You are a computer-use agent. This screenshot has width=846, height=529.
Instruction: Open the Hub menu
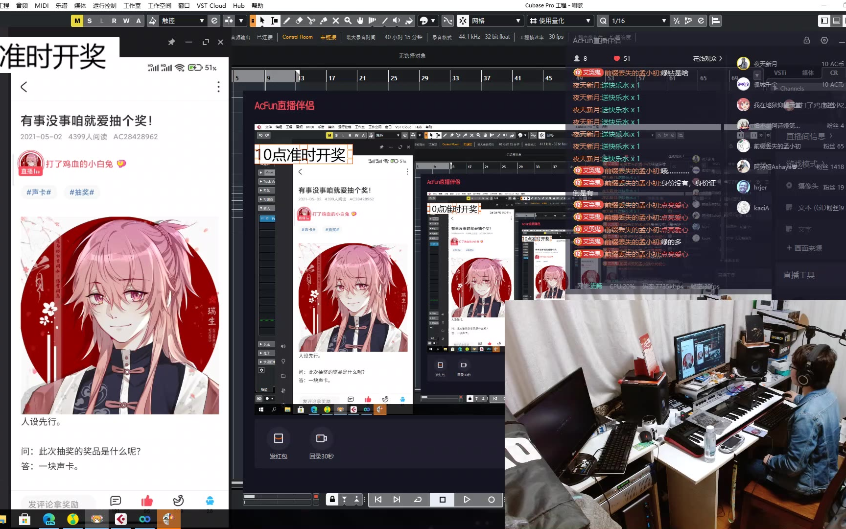[x=239, y=5]
